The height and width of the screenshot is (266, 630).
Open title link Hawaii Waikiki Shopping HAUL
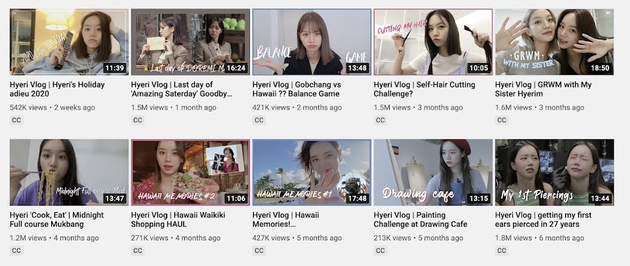(x=178, y=220)
